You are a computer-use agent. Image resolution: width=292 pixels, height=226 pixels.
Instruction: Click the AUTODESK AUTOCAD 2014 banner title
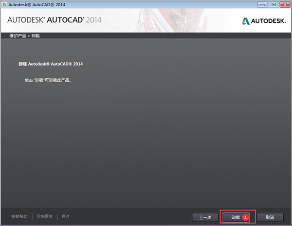(x=55, y=20)
